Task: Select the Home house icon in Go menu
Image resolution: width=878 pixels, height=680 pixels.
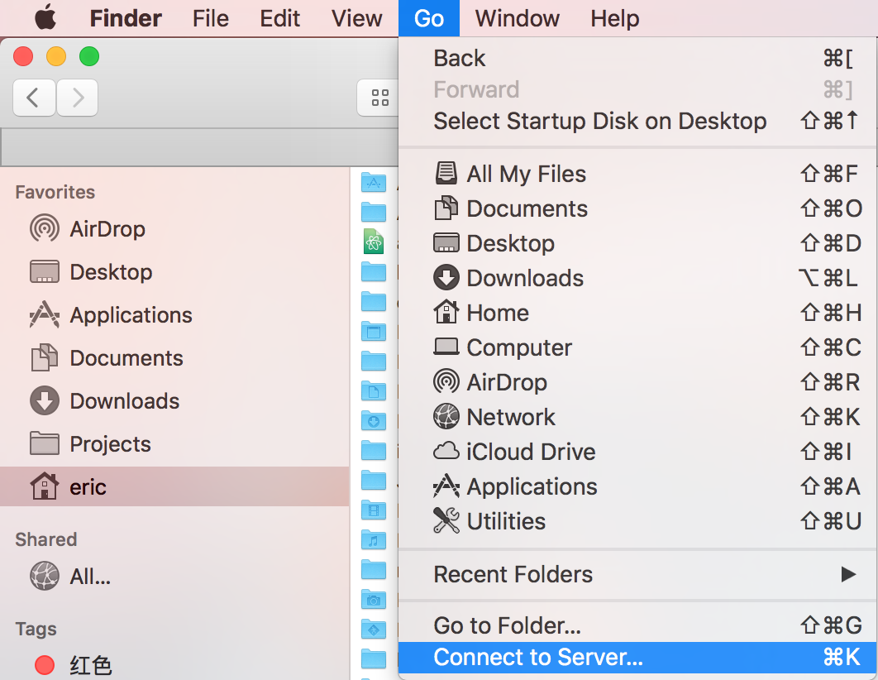Action: point(446,313)
